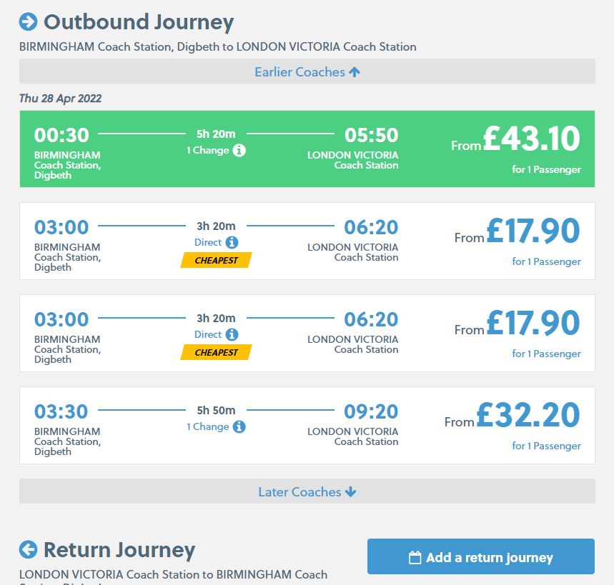Click the info icon next to 1 Change on 03:30 coach
The width and height of the screenshot is (614, 585).
pos(239,427)
